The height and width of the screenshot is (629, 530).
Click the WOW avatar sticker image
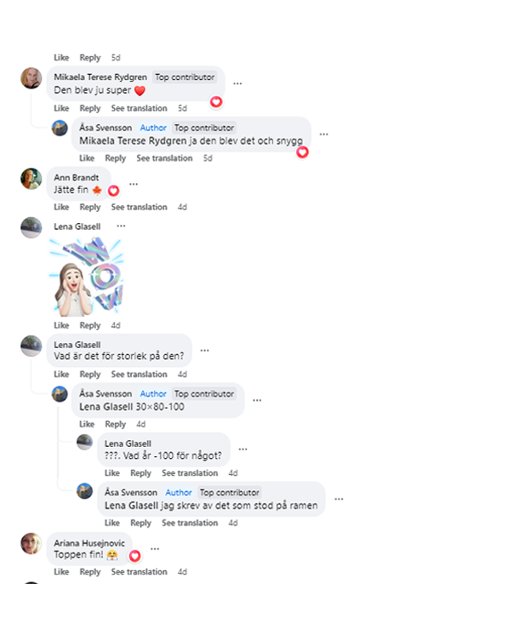coord(86,276)
